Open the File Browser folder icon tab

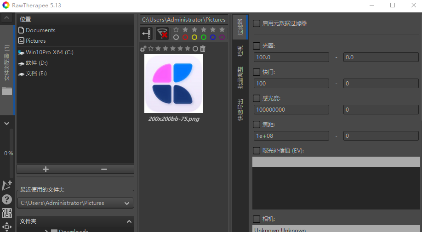7,91
